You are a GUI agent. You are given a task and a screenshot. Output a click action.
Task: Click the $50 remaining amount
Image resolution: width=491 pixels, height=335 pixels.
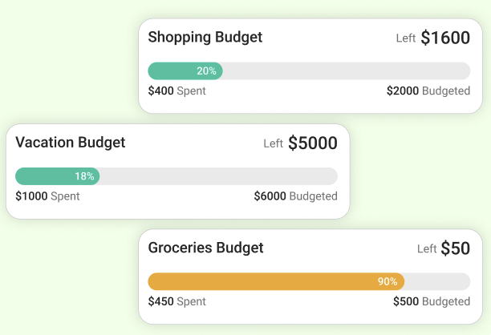coord(455,249)
